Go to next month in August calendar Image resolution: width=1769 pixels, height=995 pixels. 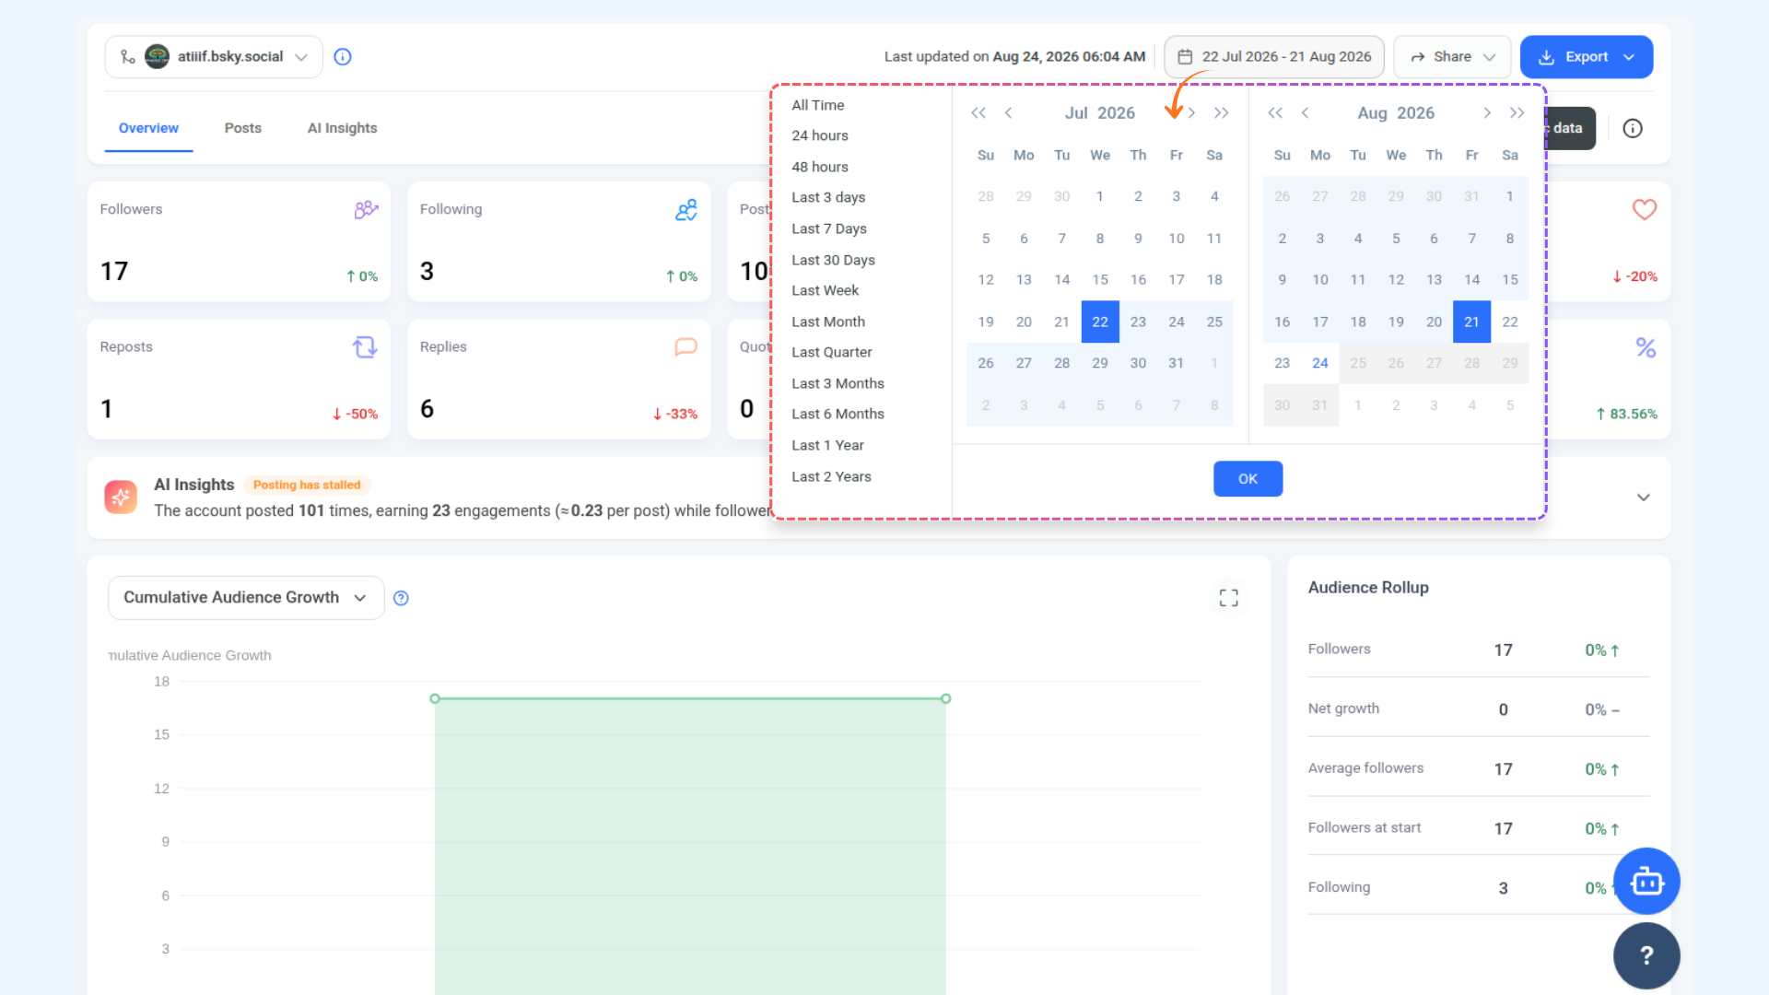click(x=1487, y=113)
